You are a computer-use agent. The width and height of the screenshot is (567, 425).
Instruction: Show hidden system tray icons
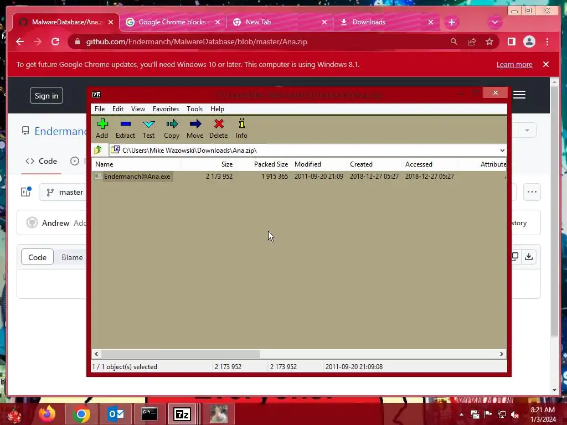click(x=461, y=414)
